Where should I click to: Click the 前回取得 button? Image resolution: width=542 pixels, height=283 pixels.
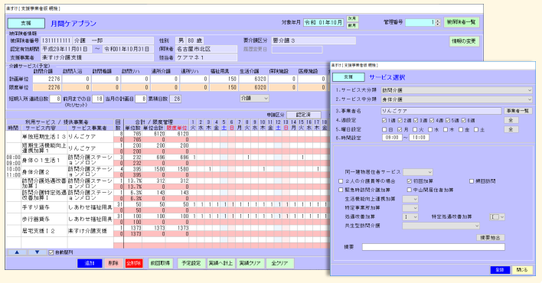coord(161,263)
